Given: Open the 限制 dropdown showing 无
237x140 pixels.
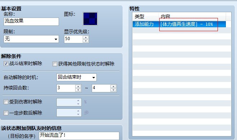Looking at the screenshot, I should 31,39.
